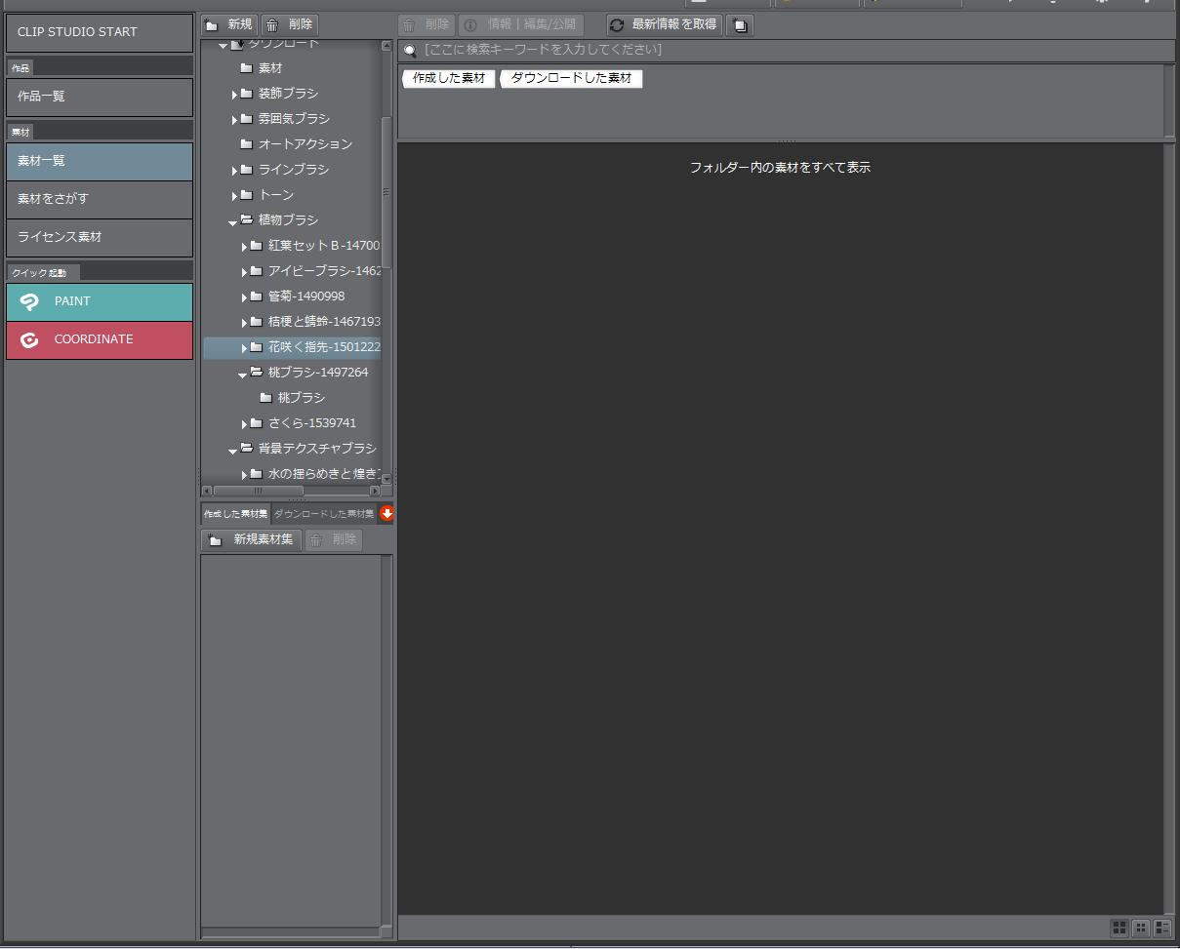Collapse the 植物ブラシ folder
The width and height of the screenshot is (1180, 949).
coord(233,222)
